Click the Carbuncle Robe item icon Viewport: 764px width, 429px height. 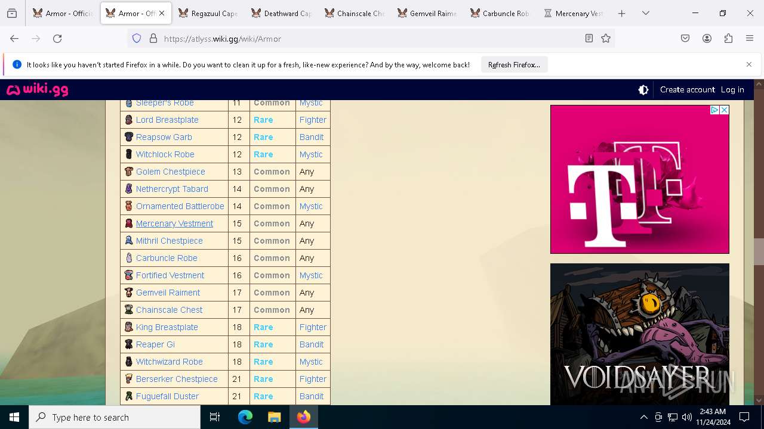[x=128, y=258]
